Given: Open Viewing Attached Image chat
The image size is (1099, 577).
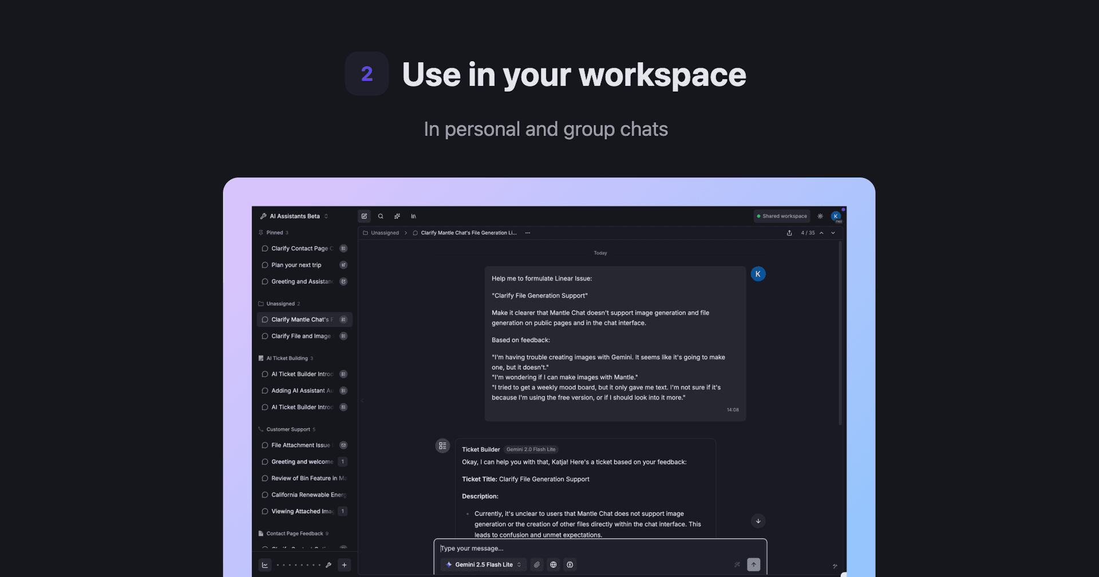Looking at the screenshot, I should (305, 512).
